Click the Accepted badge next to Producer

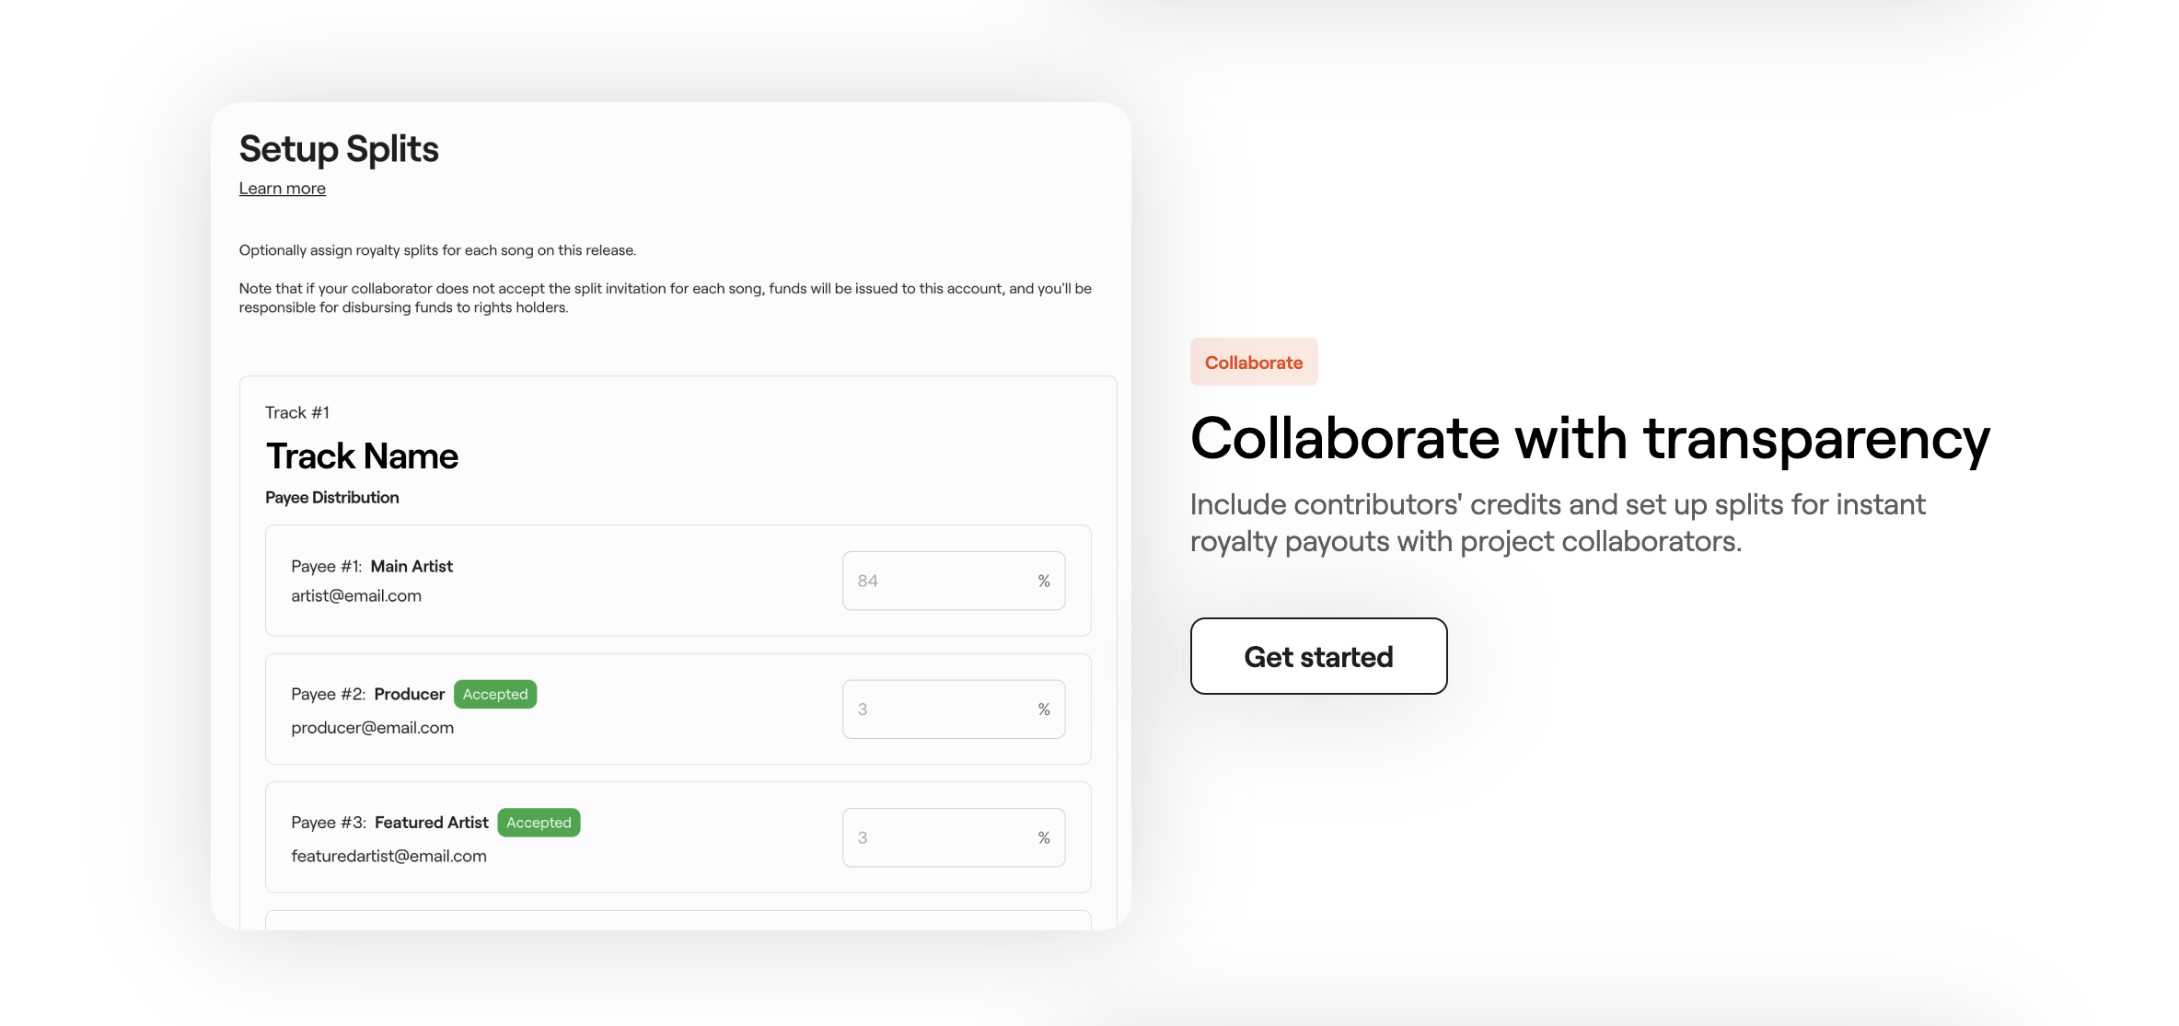click(495, 694)
